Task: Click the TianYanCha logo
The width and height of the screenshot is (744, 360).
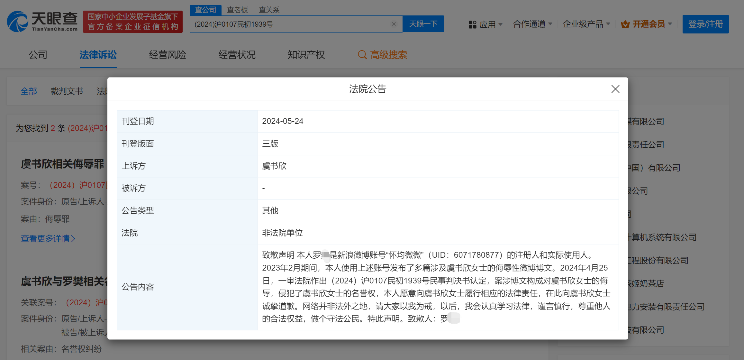Action: pyautogui.click(x=42, y=22)
